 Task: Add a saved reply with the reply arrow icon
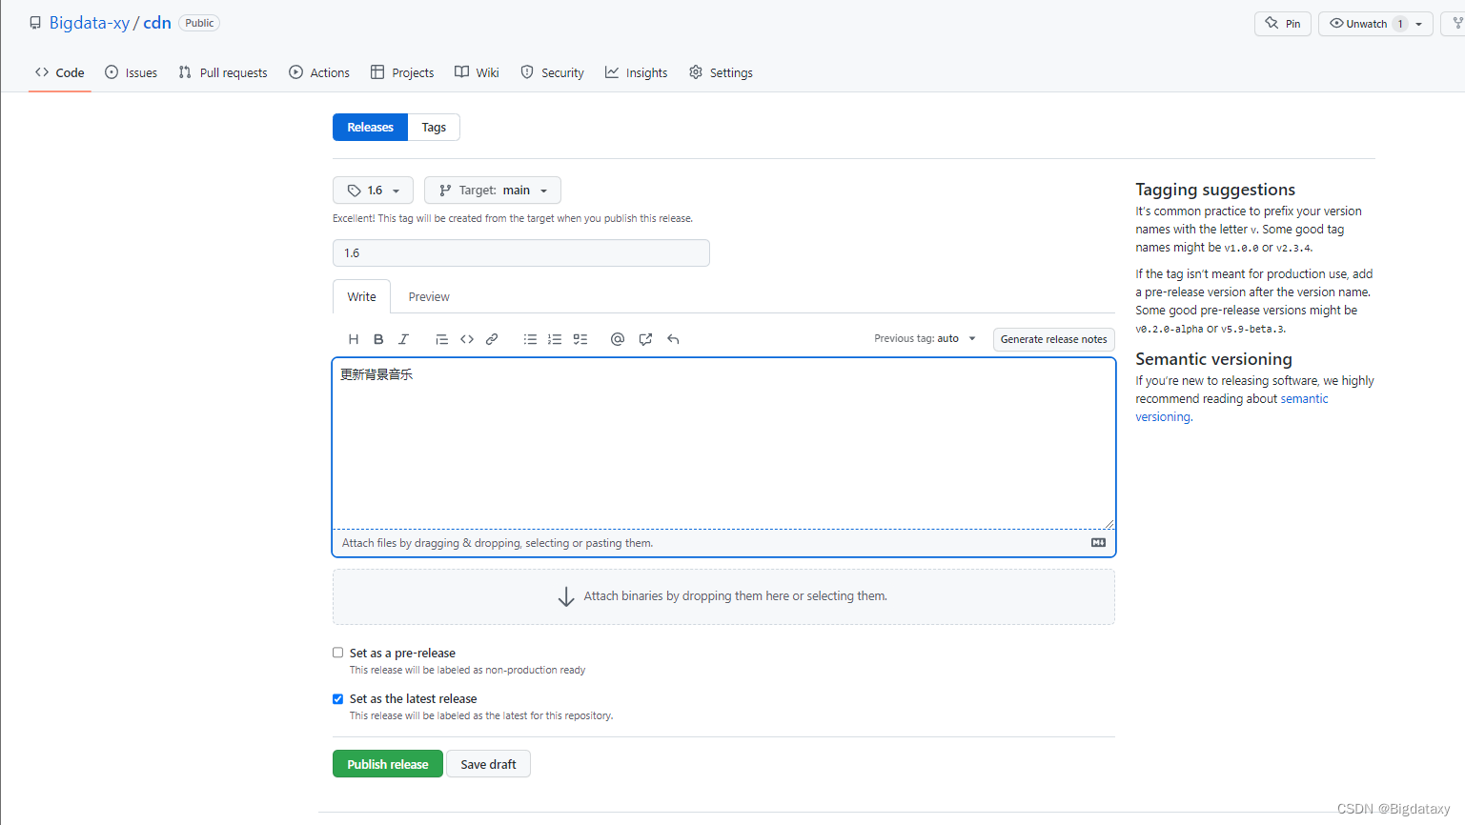coord(673,339)
